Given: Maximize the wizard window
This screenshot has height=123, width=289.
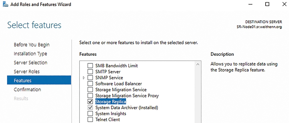Looking at the screenshot, I should (267, 4).
